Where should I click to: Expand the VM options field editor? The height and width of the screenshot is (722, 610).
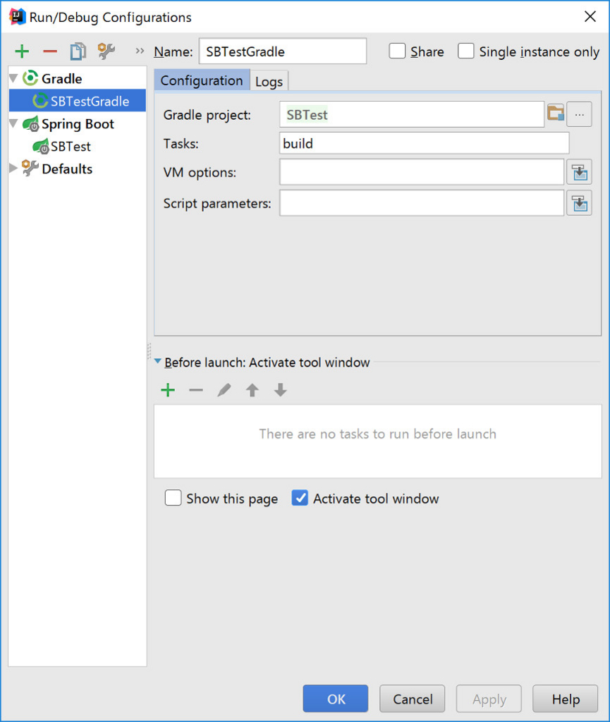point(579,172)
